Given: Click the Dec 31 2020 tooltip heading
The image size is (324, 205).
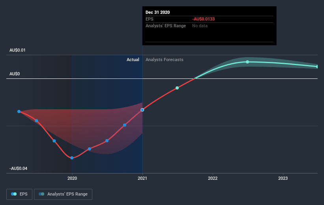Looking at the screenshot, I should pyautogui.click(x=158, y=12).
